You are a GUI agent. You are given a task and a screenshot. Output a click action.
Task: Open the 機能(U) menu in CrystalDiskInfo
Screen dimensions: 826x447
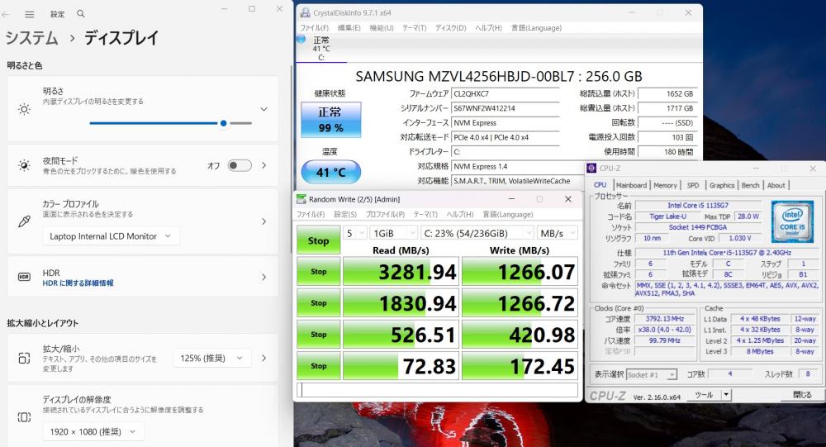point(381,27)
